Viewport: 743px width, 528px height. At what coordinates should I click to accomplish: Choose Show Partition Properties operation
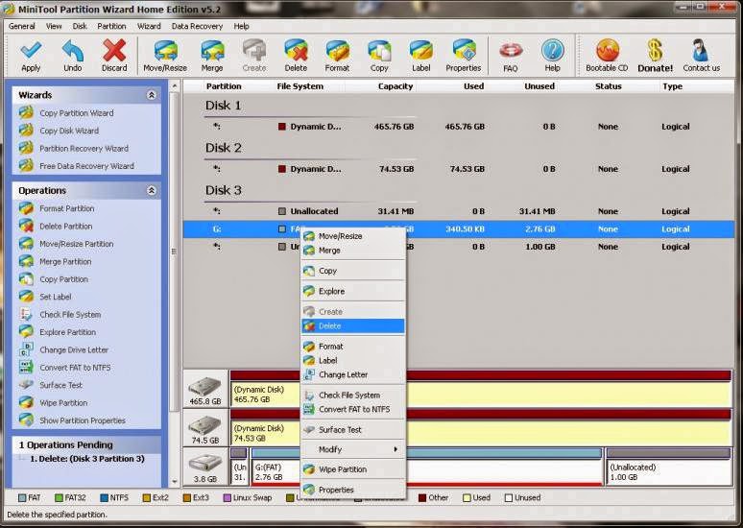point(83,420)
